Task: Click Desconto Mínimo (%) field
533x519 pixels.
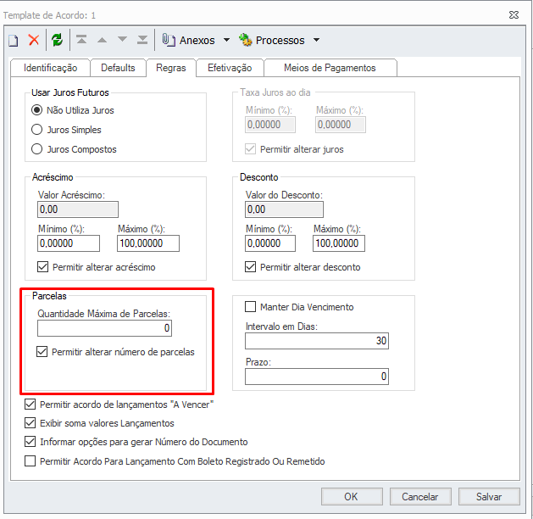Action: pos(270,243)
